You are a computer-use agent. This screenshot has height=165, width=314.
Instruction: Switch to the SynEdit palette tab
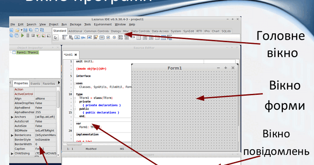[189, 31]
